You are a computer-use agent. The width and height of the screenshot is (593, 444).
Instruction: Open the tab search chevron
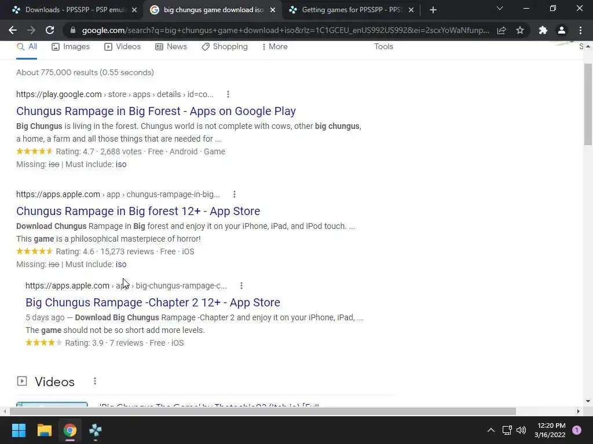click(500, 8)
